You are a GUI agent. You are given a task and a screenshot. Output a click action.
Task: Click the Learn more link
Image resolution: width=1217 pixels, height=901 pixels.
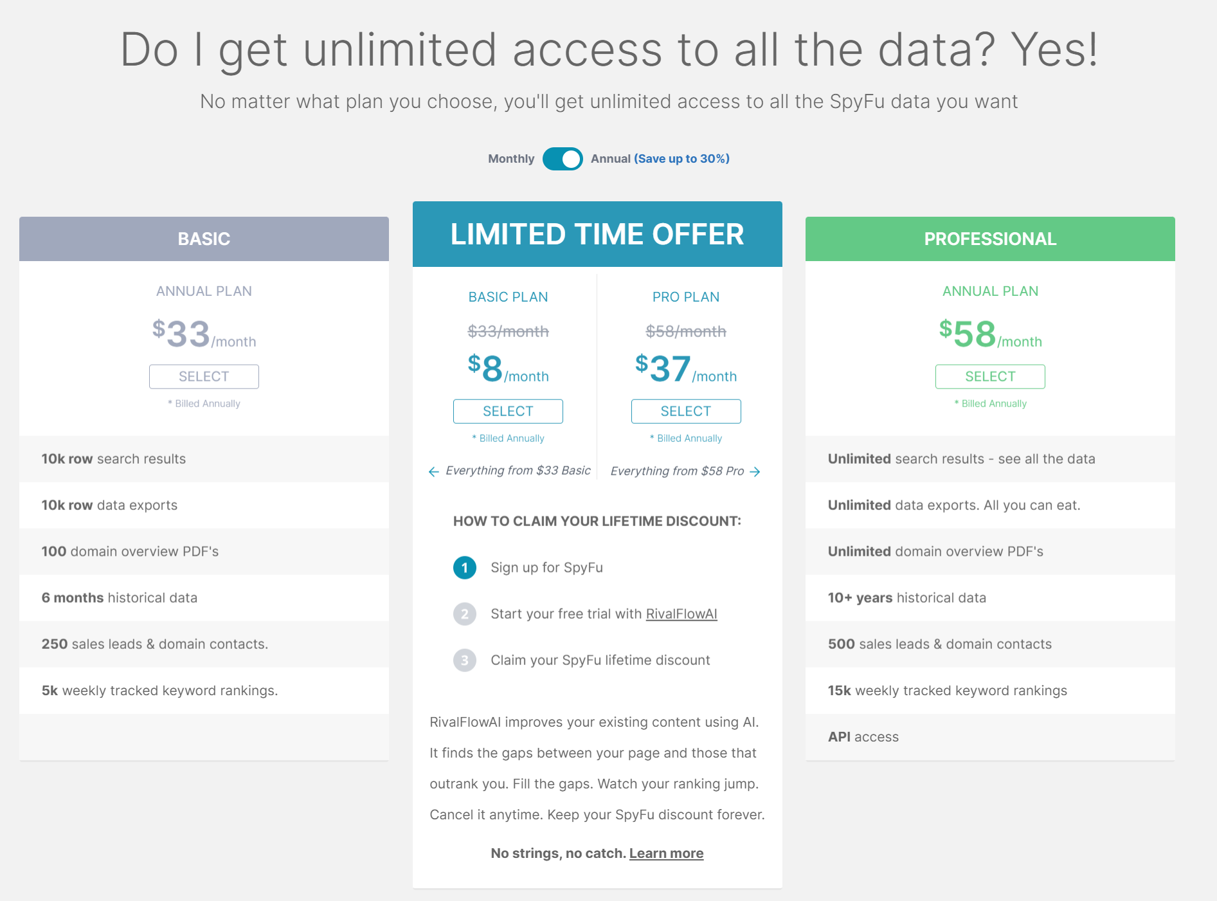666,853
